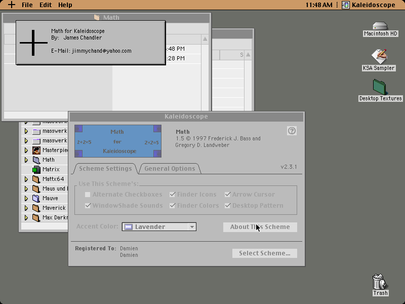Image resolution: width=405 pixels, height=304 pixels.
Task: Switch to the Scheme Settings tab
Action: 105,169
